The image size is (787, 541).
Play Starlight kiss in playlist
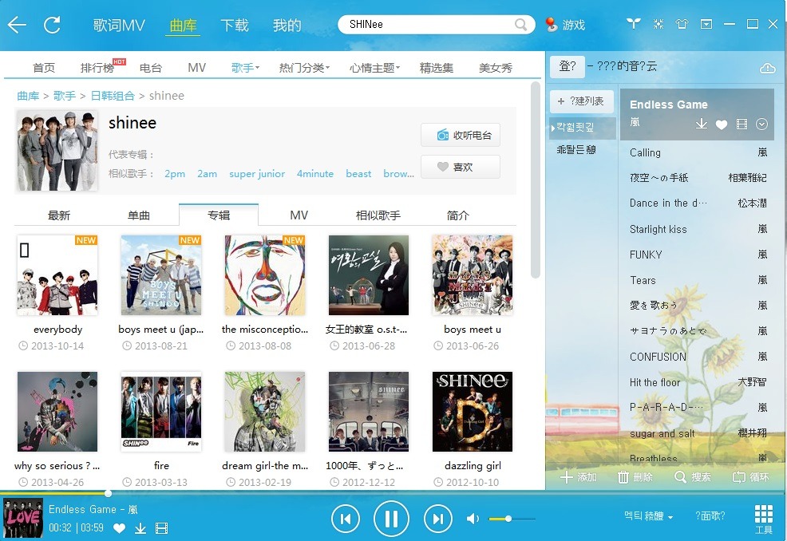(698, 229)
